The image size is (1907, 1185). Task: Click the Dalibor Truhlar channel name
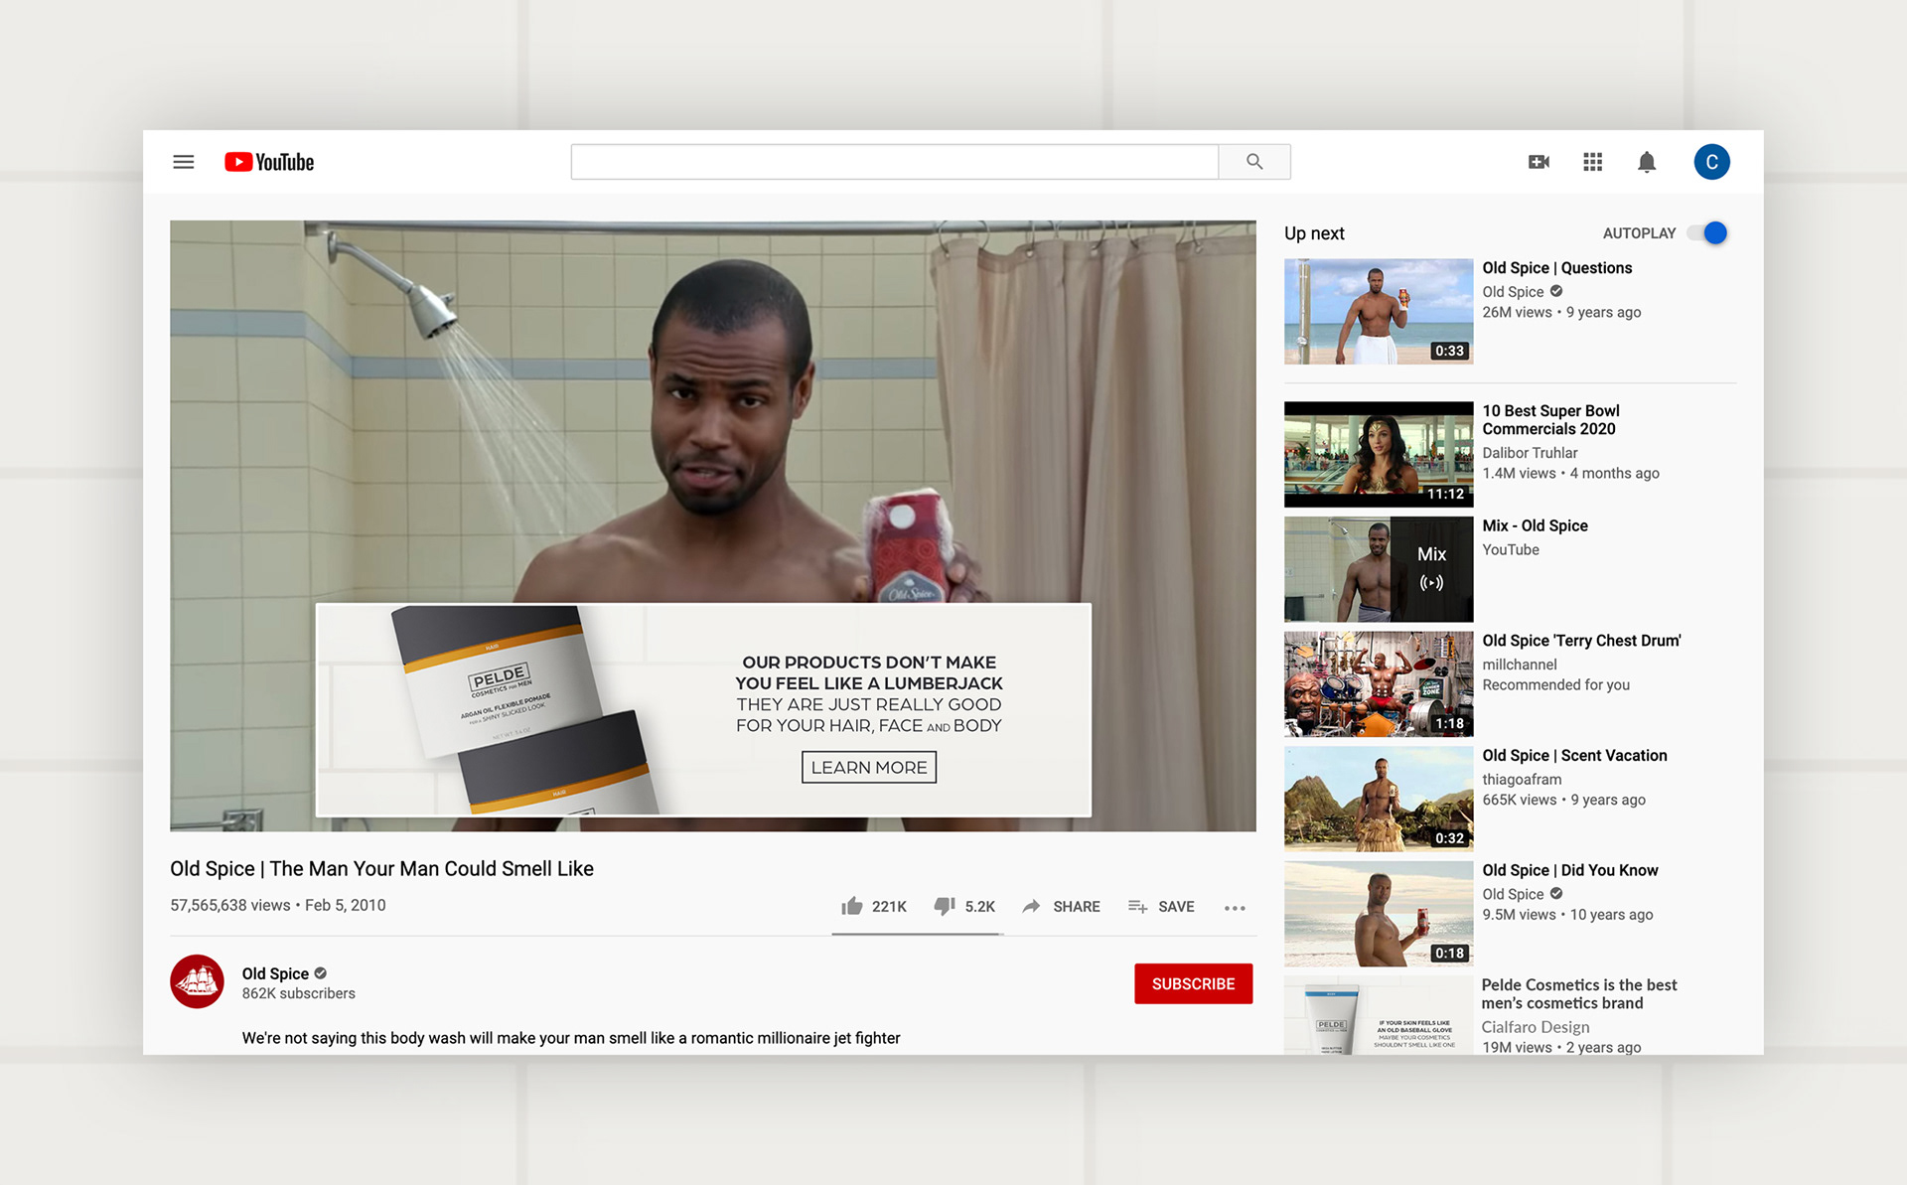1530,453
